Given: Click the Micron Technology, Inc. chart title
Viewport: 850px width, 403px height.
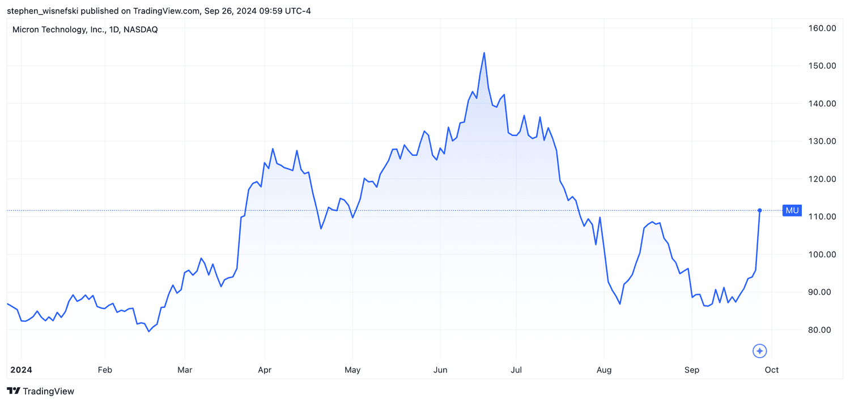Looking at the screenshot, I should 85,29.
